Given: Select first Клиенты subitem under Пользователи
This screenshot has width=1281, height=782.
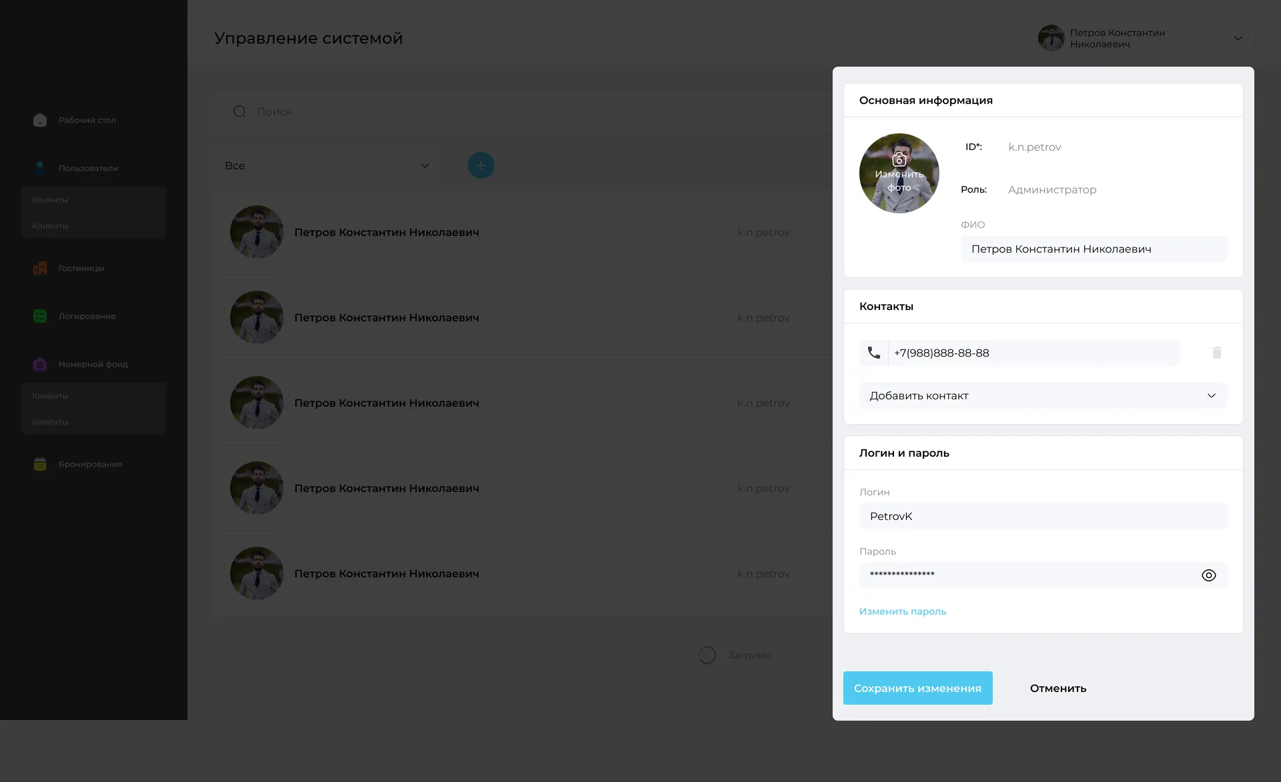Looking at the screenshot, I should click(x=50, y=200).
